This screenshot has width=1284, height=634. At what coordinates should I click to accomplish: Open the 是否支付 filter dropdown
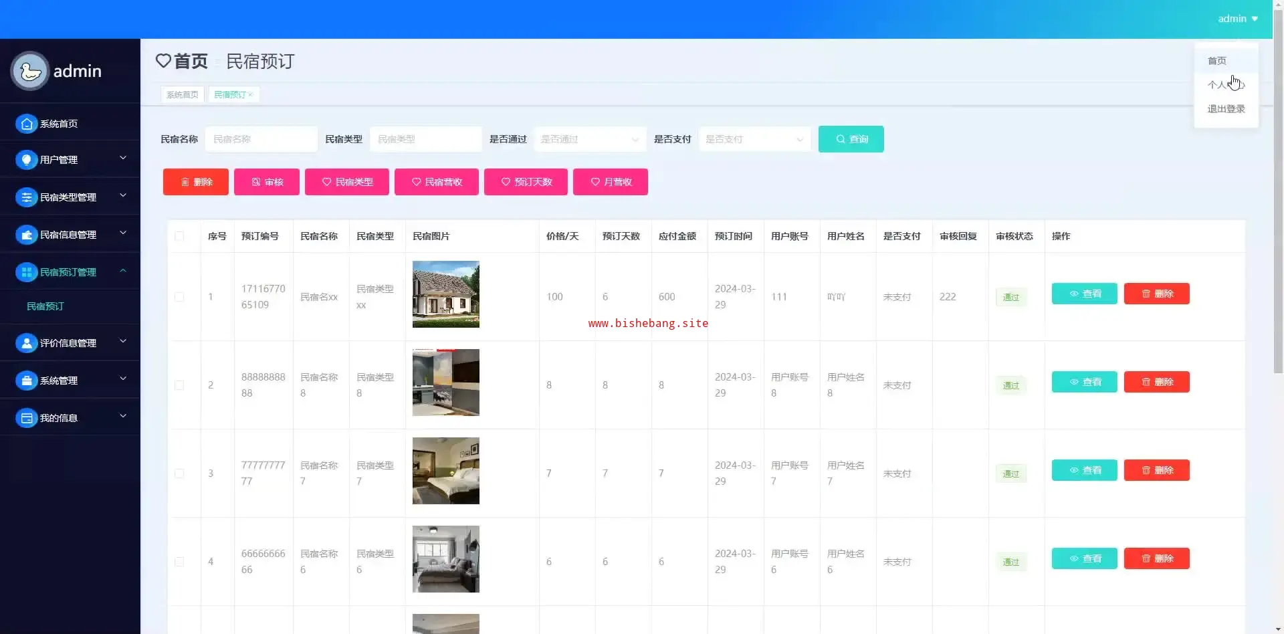pos(754,139)
